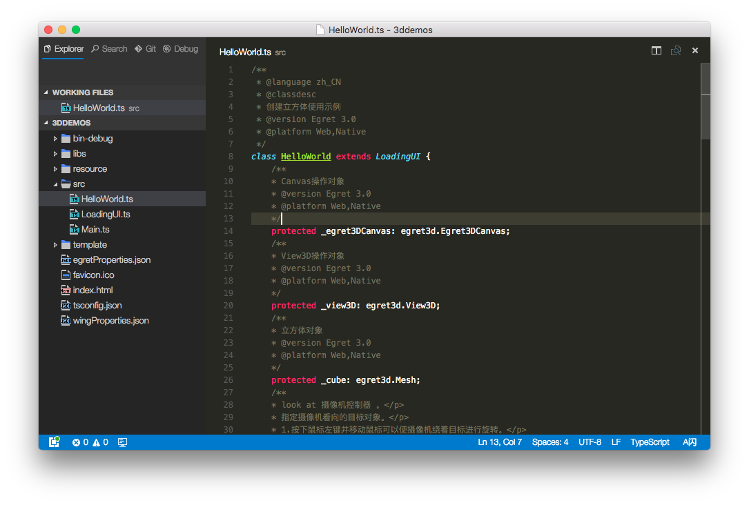Click the index.html file icon
The width and height of the screenshot is (749, 505).
pyautogui.click(x=66, y=290)
